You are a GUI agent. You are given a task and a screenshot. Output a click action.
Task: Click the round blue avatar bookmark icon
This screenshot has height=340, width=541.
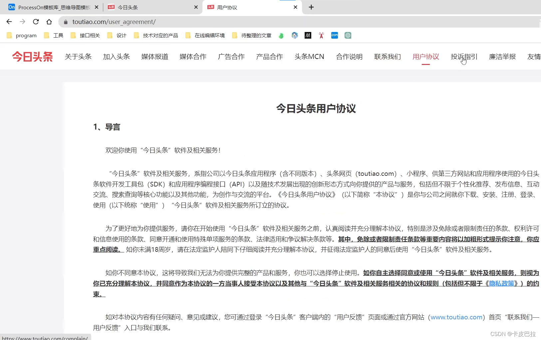tap(295, 35)
